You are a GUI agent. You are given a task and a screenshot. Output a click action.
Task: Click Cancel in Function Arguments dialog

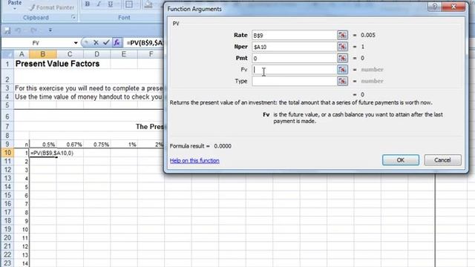(x=442, y=160)
